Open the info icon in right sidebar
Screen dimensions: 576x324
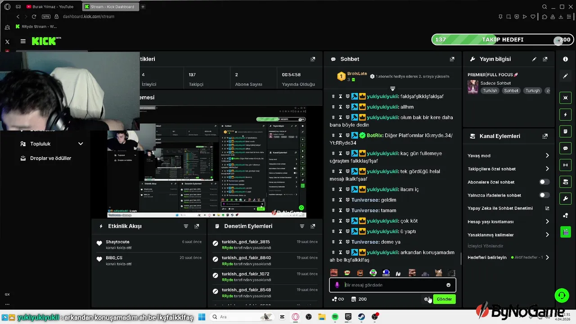click(566, 59)
